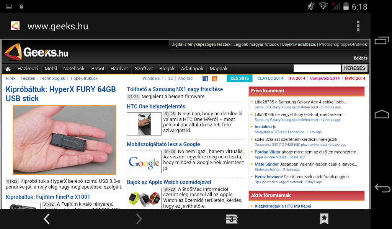Select the Tesztek sub-navigation link
The image size is (392, 229).
pyautogui.click(x=28, y=78)
